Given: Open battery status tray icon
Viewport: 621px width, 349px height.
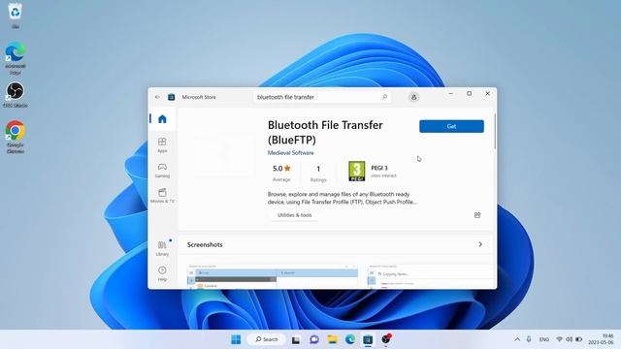Looking at the screenshot, I should click(578, 339).
